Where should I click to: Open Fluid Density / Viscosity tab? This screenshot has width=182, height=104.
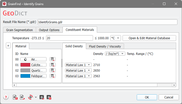point(105,46)
